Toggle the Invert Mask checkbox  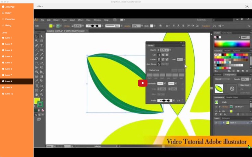tap(239, 93)
